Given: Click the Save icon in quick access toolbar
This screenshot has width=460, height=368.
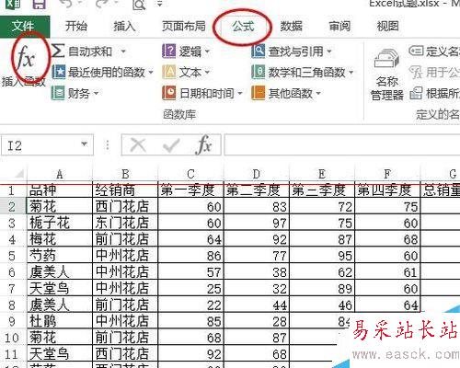Looking at the screenshot, I should tap(39, 5).
